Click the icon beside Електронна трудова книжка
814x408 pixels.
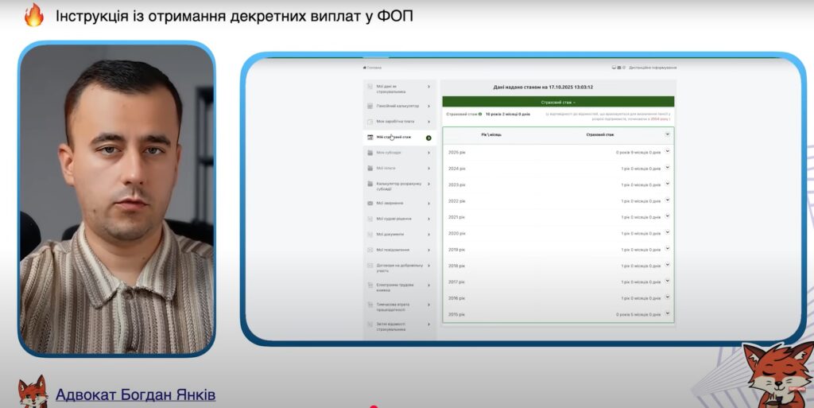click(x=370, y=286)
